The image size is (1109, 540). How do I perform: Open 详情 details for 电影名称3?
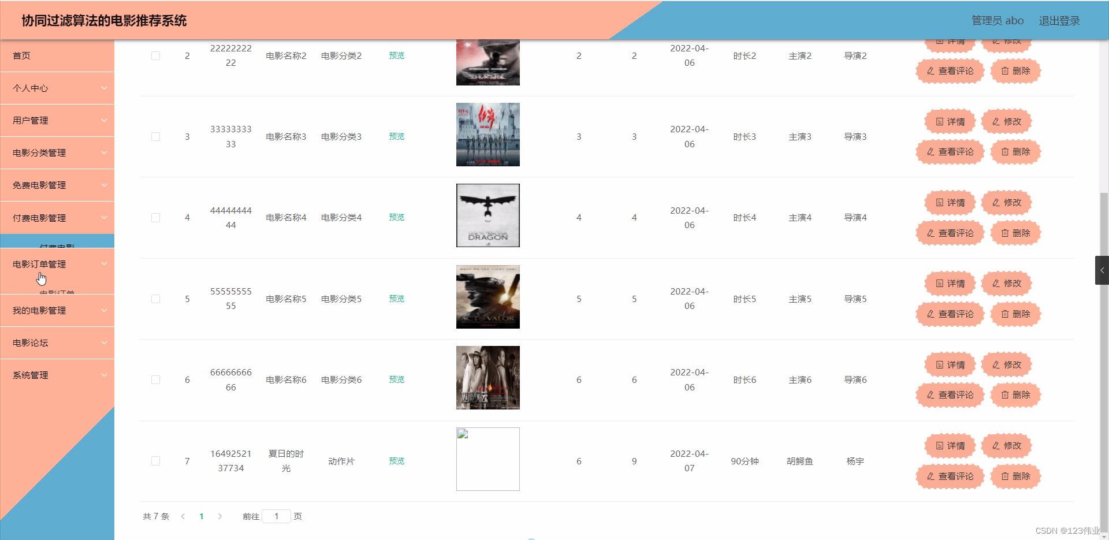(x=950, y=121)
